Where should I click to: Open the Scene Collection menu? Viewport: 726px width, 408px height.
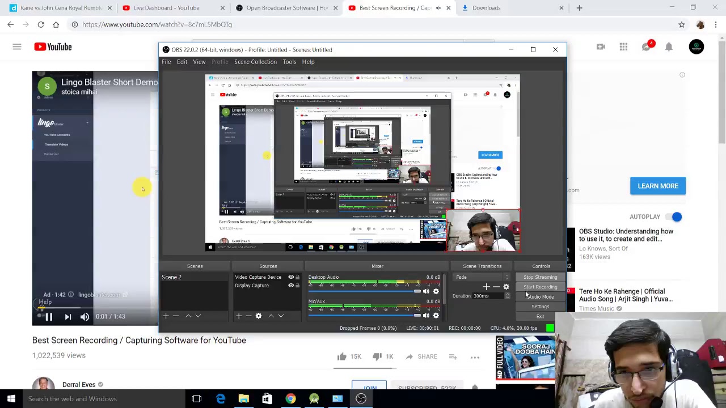tap(255, 62)
